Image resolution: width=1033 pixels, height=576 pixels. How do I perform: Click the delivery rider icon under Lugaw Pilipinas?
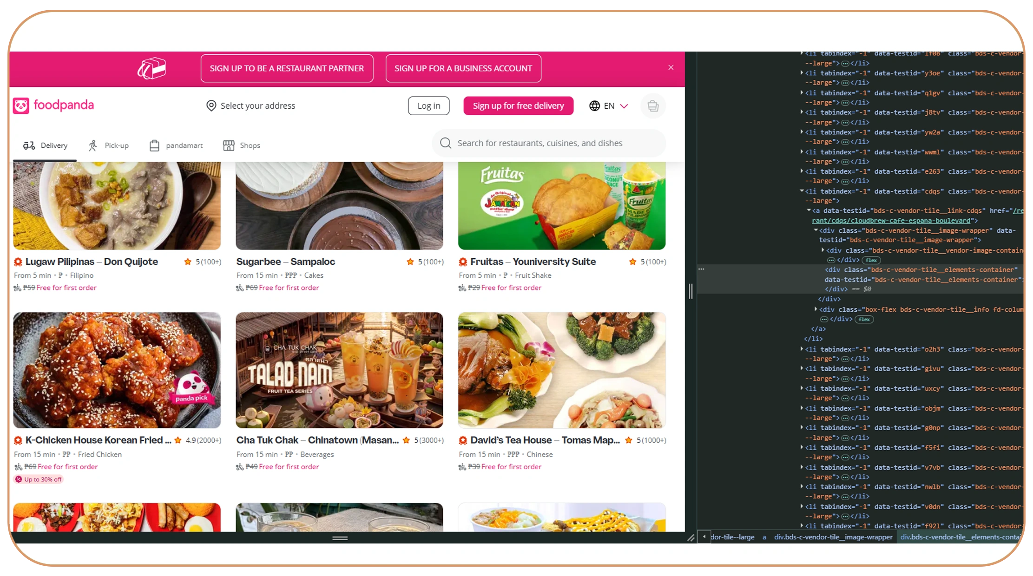point(18,288)
